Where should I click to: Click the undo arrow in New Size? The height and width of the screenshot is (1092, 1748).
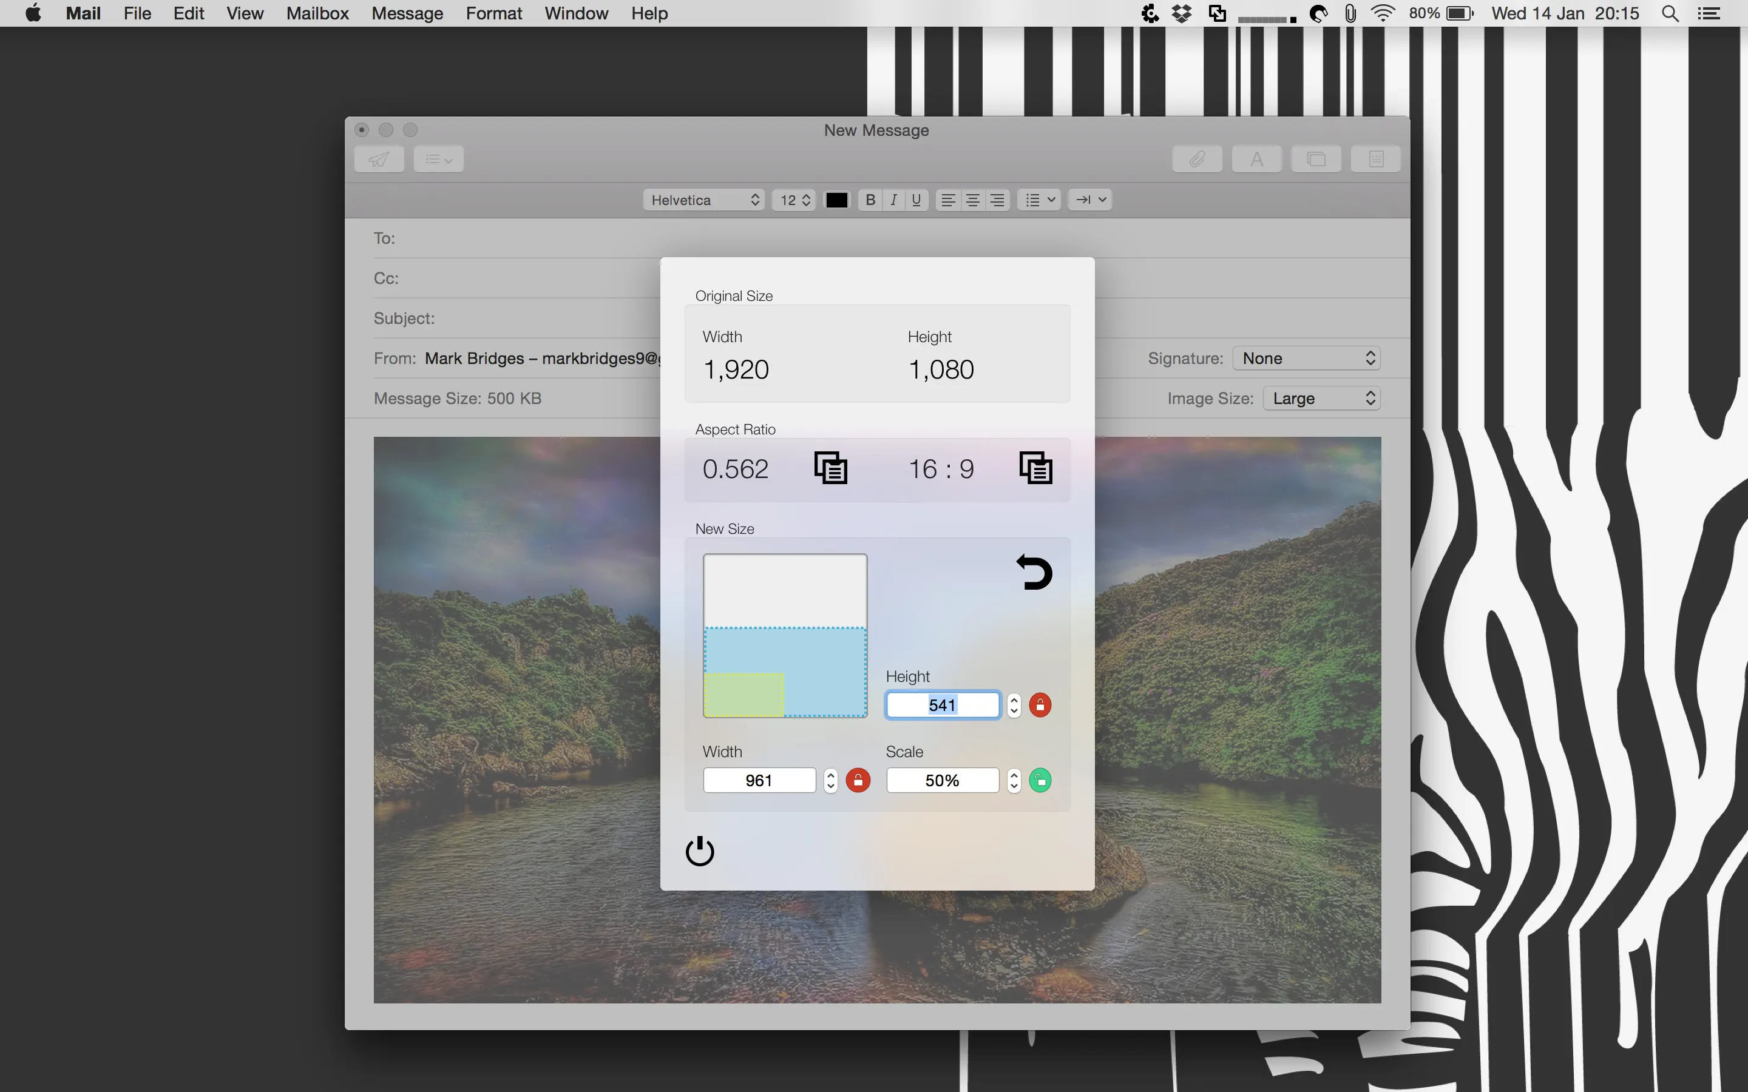click(1034, 572)
